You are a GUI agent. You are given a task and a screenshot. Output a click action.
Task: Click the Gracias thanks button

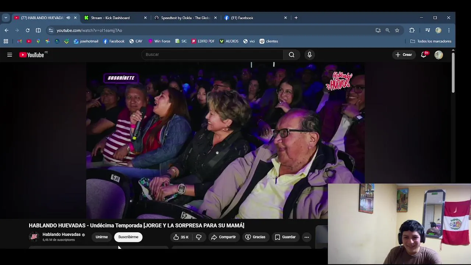pos(255,237)
